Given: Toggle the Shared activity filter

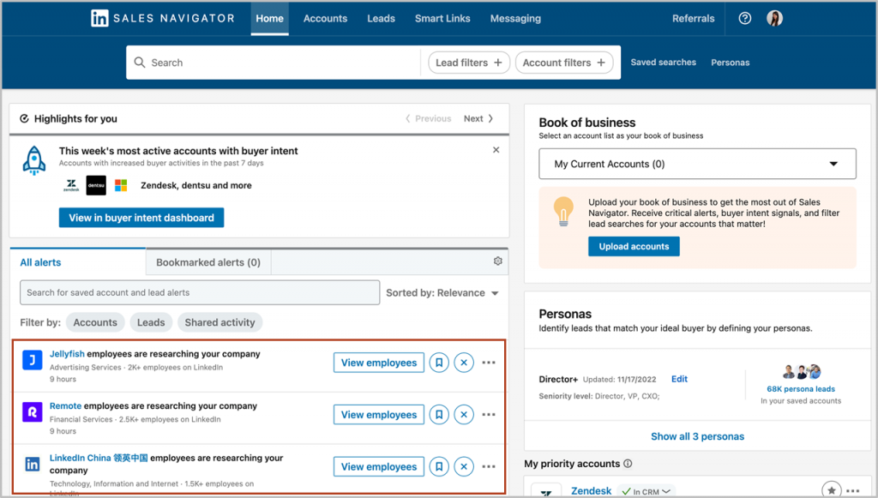Looking at the screenshot, I should 219,322.
